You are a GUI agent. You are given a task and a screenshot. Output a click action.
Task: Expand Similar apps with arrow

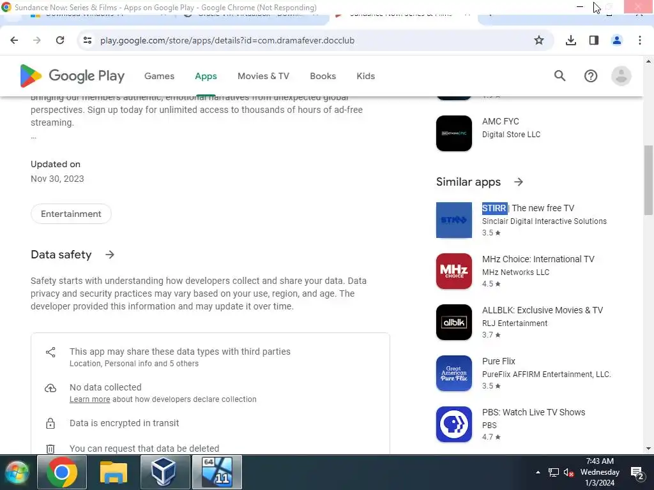click(x=519, y=182)
